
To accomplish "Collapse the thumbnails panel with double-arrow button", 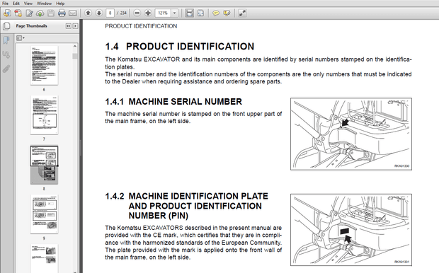I will (x=68, y=26).
